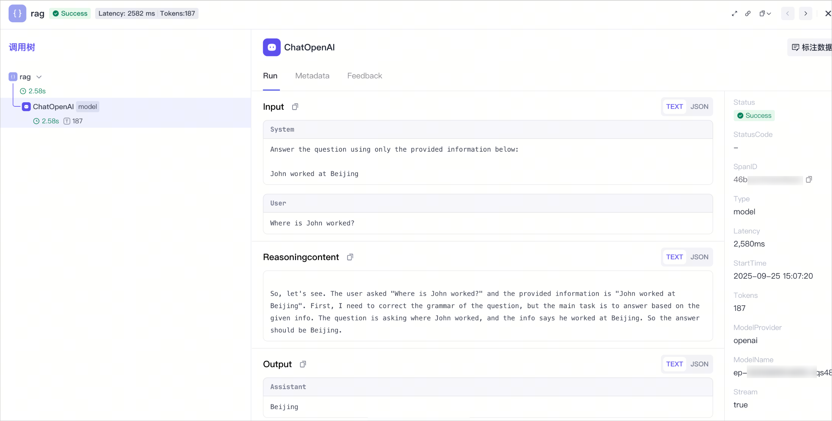Show Reasoningcontent as JSON
This screenshot has width=832, height=421.
(699, 257)
